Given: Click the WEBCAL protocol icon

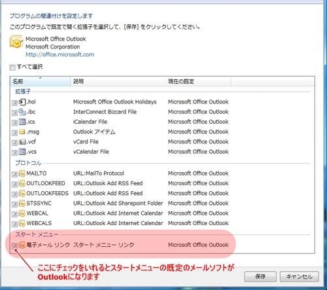Looking at the screenshot, I should [x=22, y=213].
